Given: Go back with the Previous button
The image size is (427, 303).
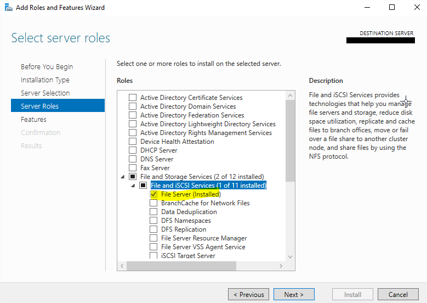Looking at the screenshot, I should tap(248, 295).
